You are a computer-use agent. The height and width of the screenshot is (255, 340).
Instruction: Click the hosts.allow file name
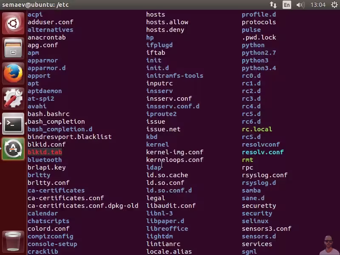coord(167,22)
